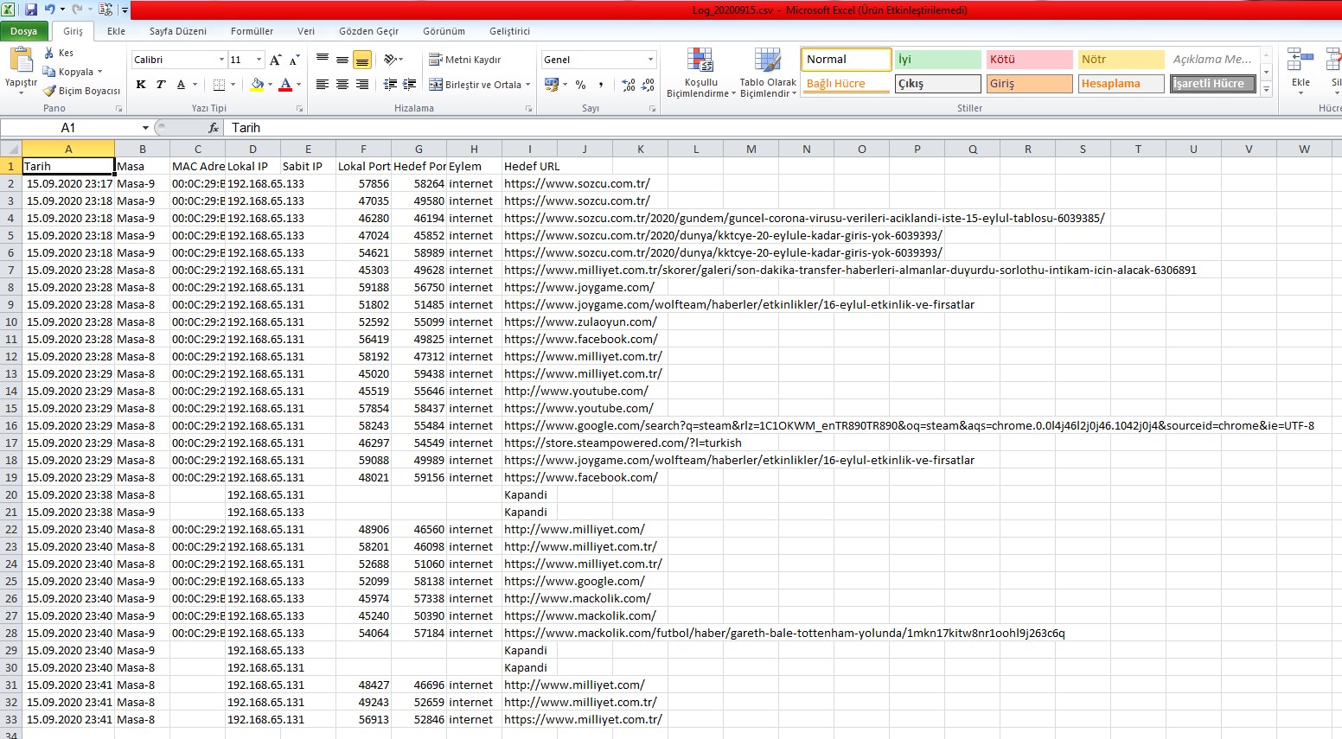Decrease cell indent

[x=390, y=85]
